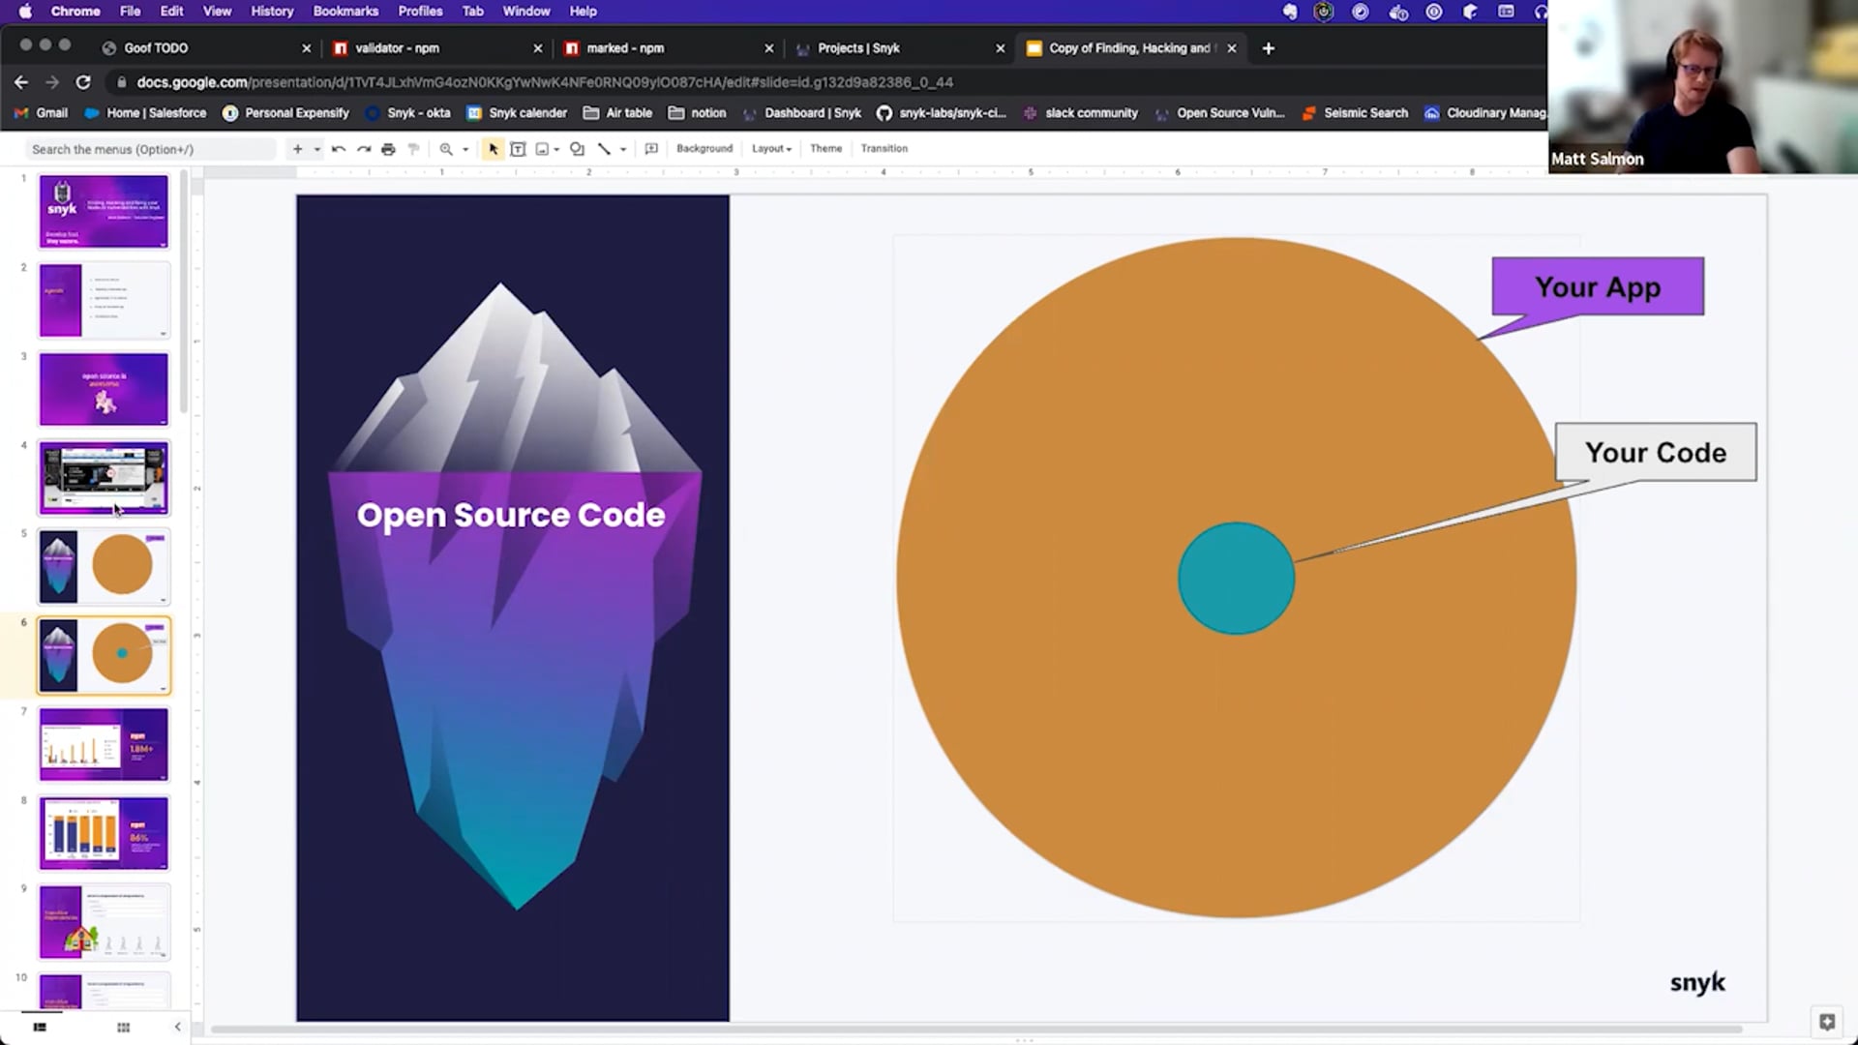This screenshot has width=1858, height=1045.
Task: Switch to grid view
Action: 123,1027
